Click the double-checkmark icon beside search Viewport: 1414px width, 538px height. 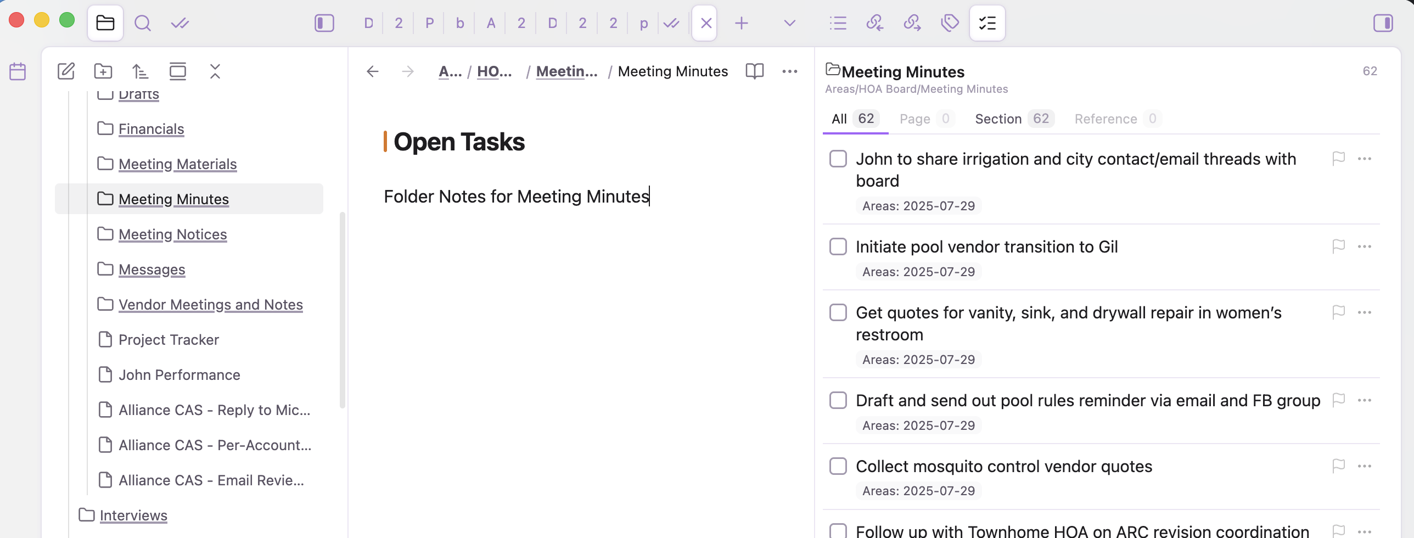(180, 23)
